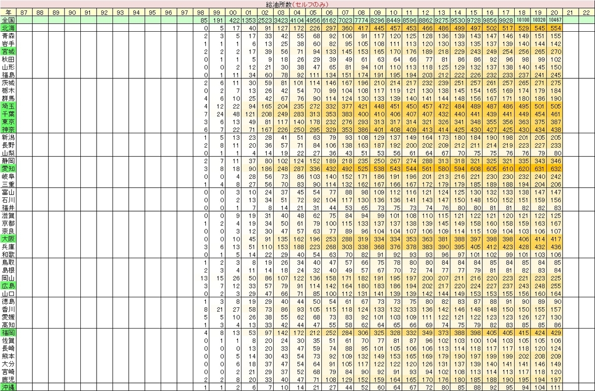This screenshot has height=391, width=595.
Task: Select the 宮崎 row label
Action: click(x=8, y=372)
